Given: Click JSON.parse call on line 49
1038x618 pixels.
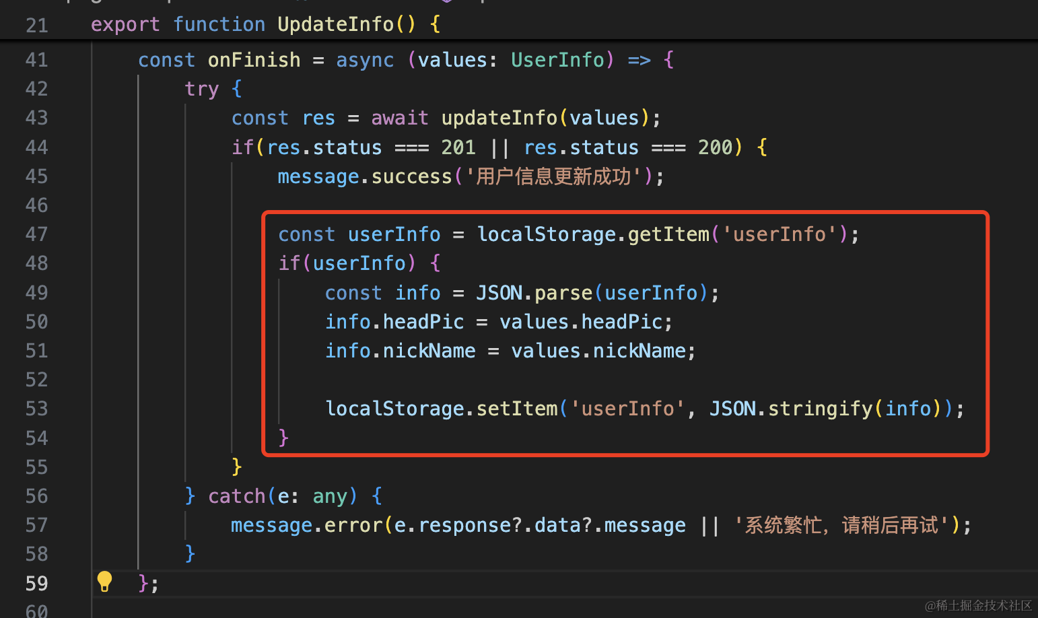Looking at the screenshot, I should (534, 293).
